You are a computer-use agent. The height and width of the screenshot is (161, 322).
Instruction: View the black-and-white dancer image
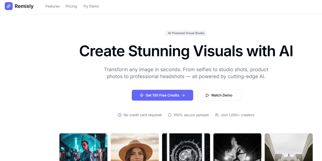[237, 147]
